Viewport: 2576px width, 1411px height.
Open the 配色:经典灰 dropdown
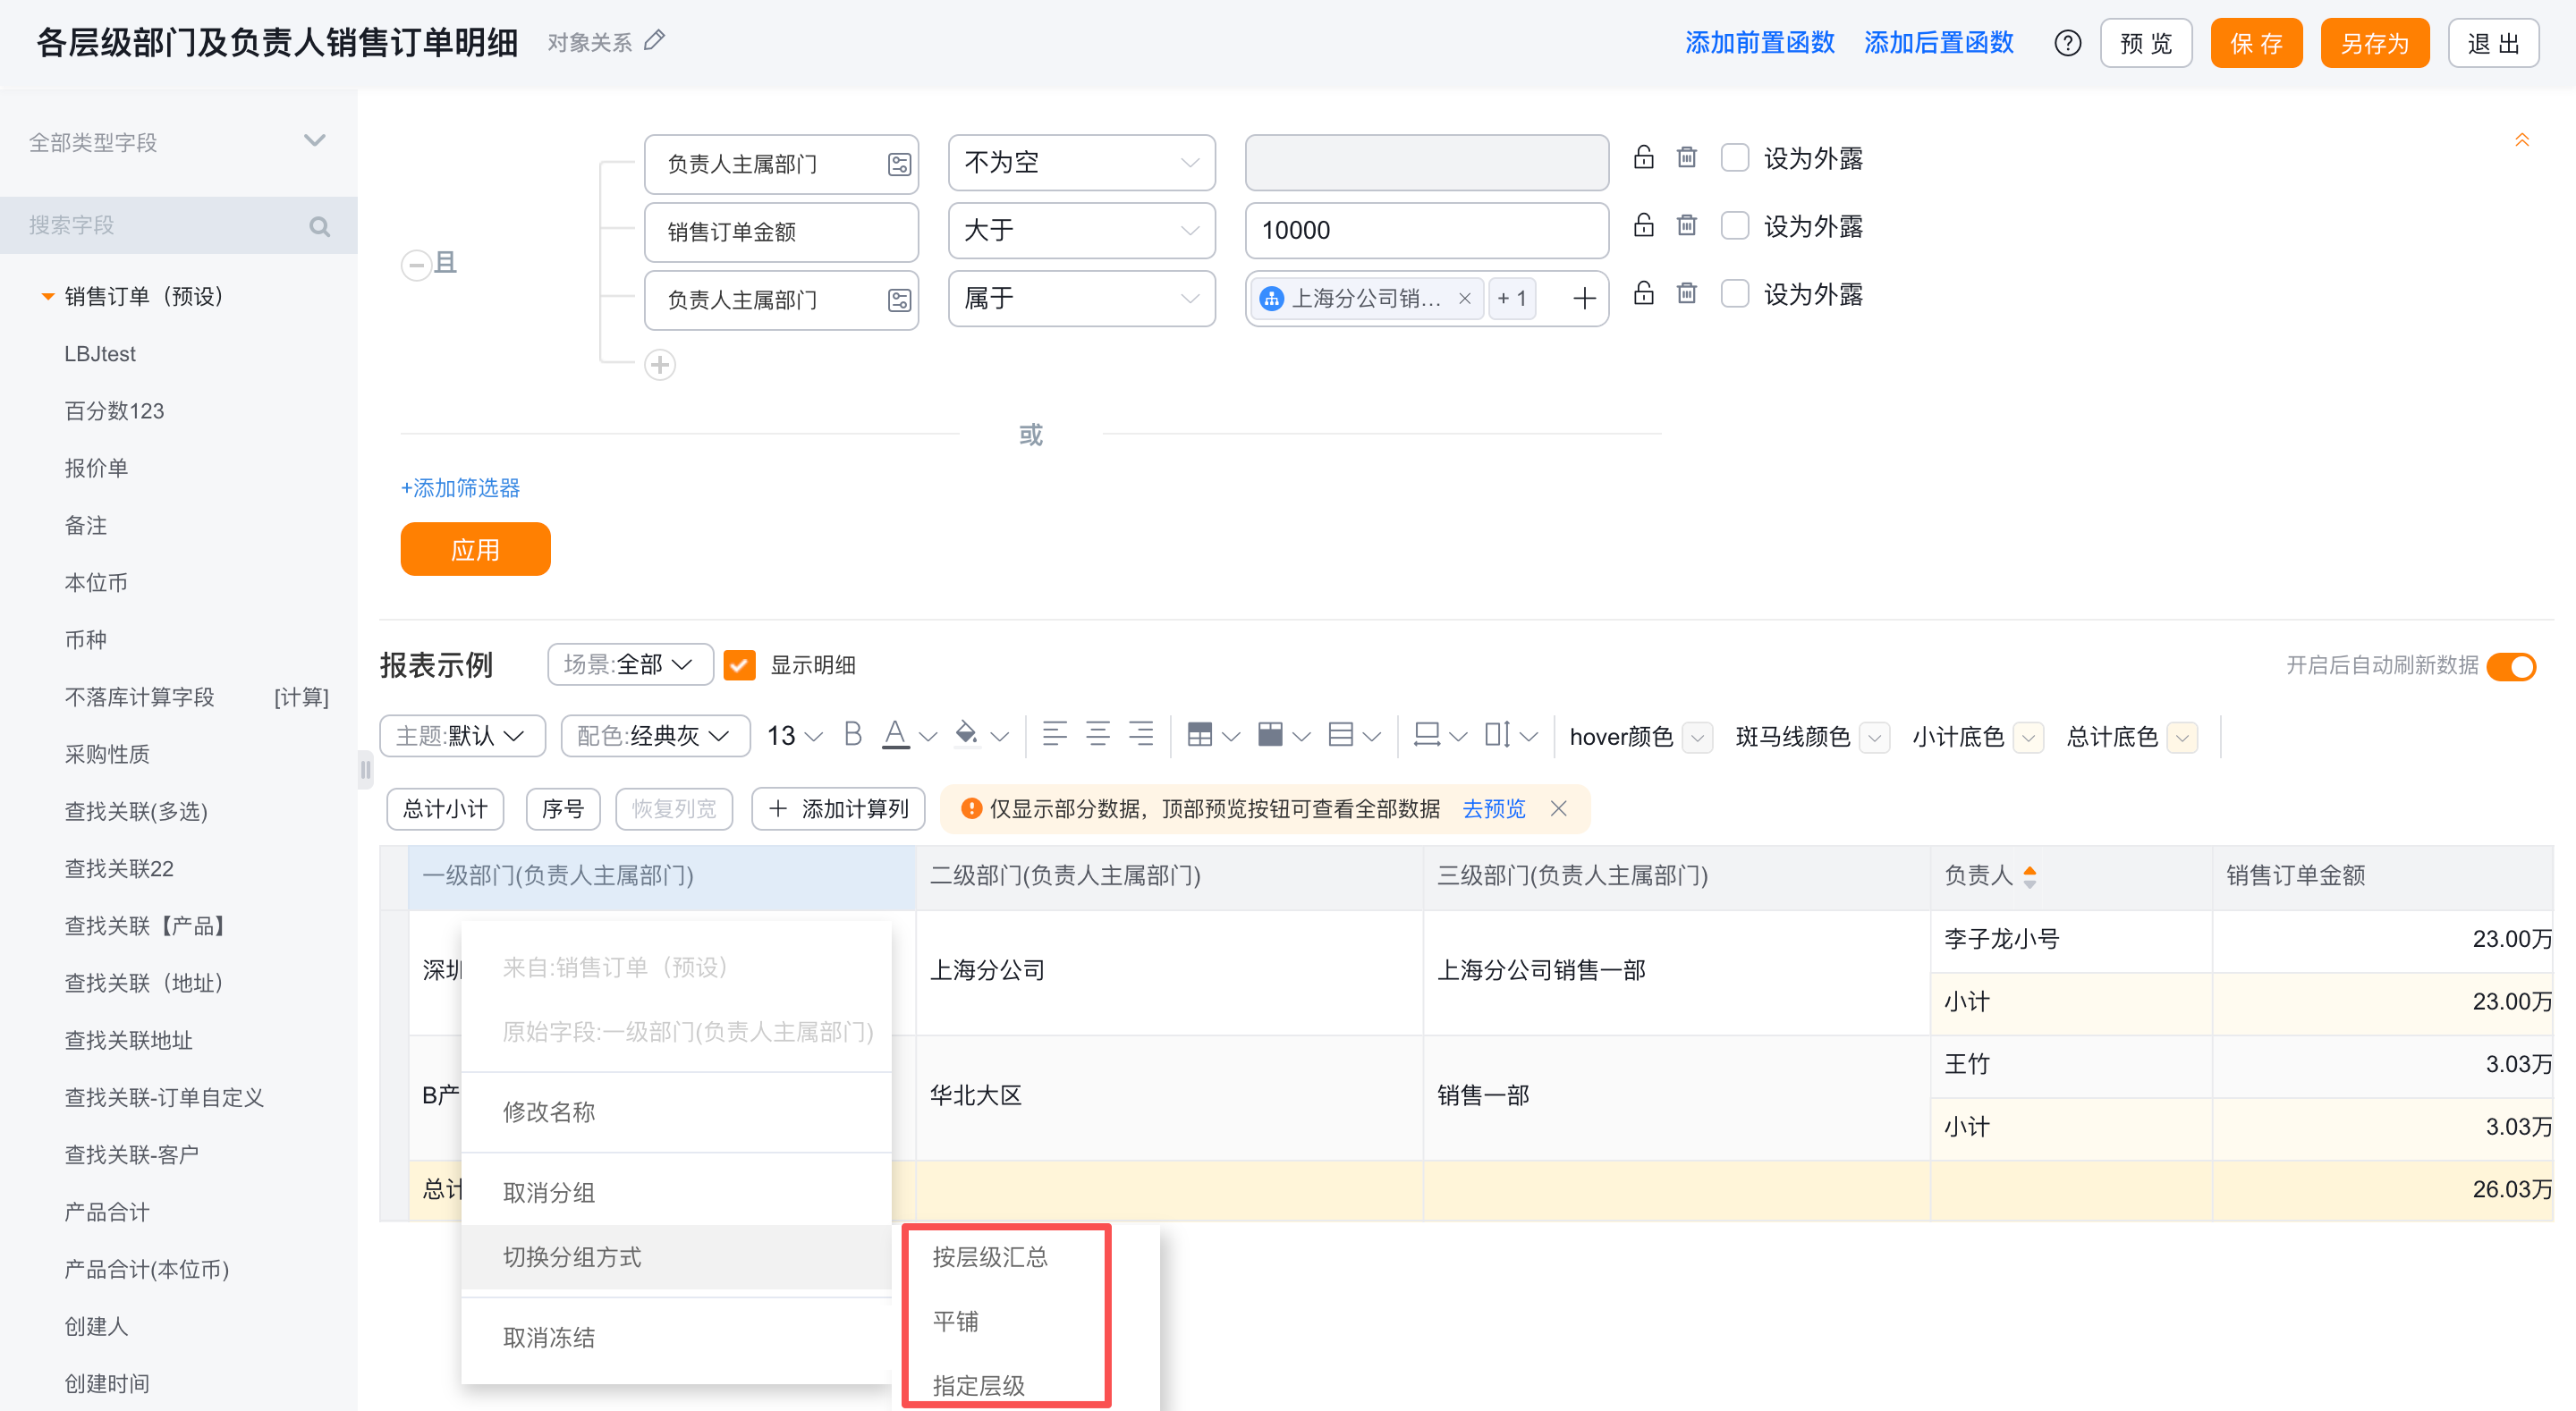pyautogui.click(x=655, y=736)
